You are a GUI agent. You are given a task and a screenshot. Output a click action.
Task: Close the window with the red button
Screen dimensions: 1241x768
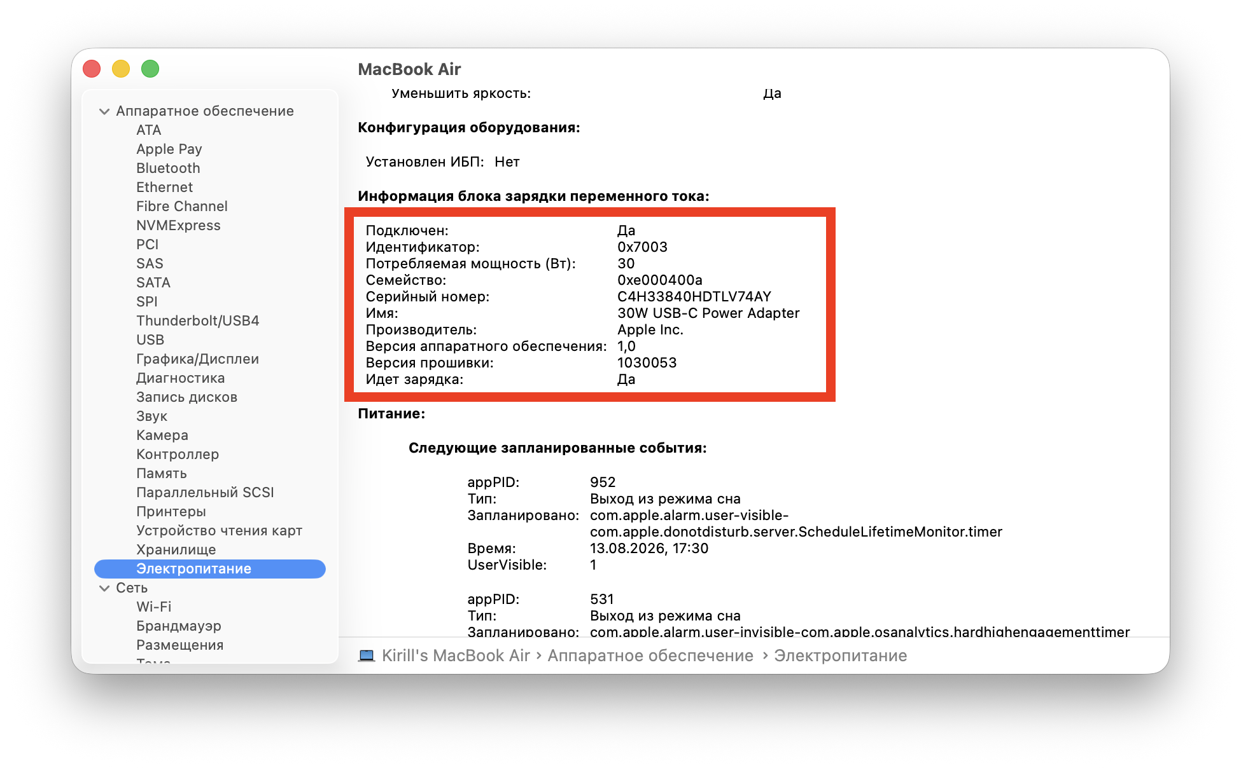pyautogui.click(x=92, y=69)
